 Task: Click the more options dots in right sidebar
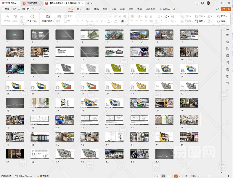[227, 90]
